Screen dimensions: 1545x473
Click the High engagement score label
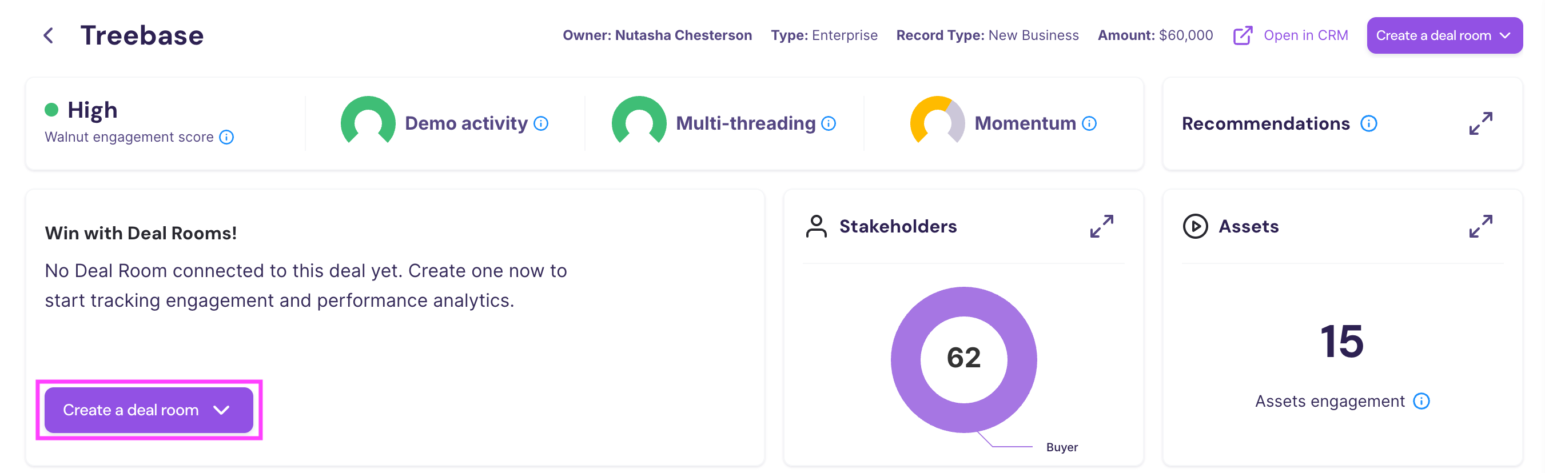tap(93, 110)
